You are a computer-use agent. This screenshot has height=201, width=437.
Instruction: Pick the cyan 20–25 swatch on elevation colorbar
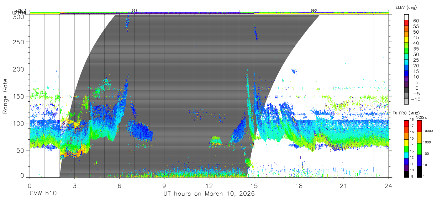click(x=406, y=63)
